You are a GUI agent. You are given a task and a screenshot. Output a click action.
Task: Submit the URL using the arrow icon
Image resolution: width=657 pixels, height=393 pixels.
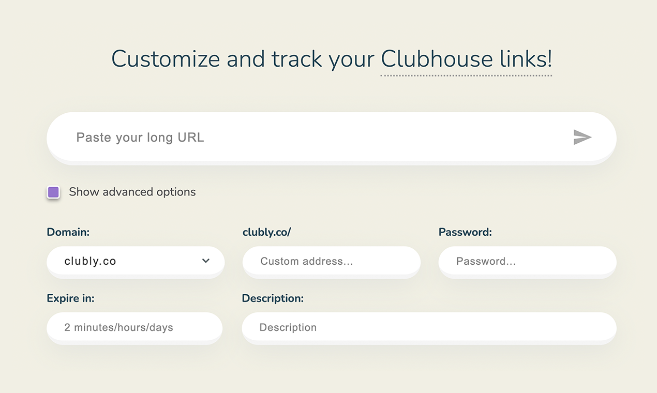(x=583, y=138)
